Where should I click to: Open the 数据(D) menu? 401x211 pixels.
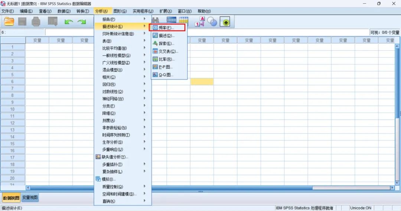[64, 11]
